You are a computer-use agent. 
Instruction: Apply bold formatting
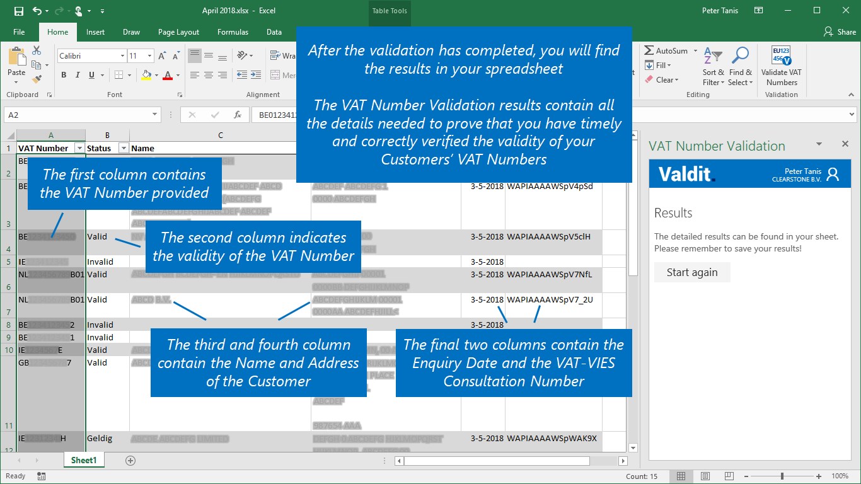pyautogui.click(x=64, y=75)
